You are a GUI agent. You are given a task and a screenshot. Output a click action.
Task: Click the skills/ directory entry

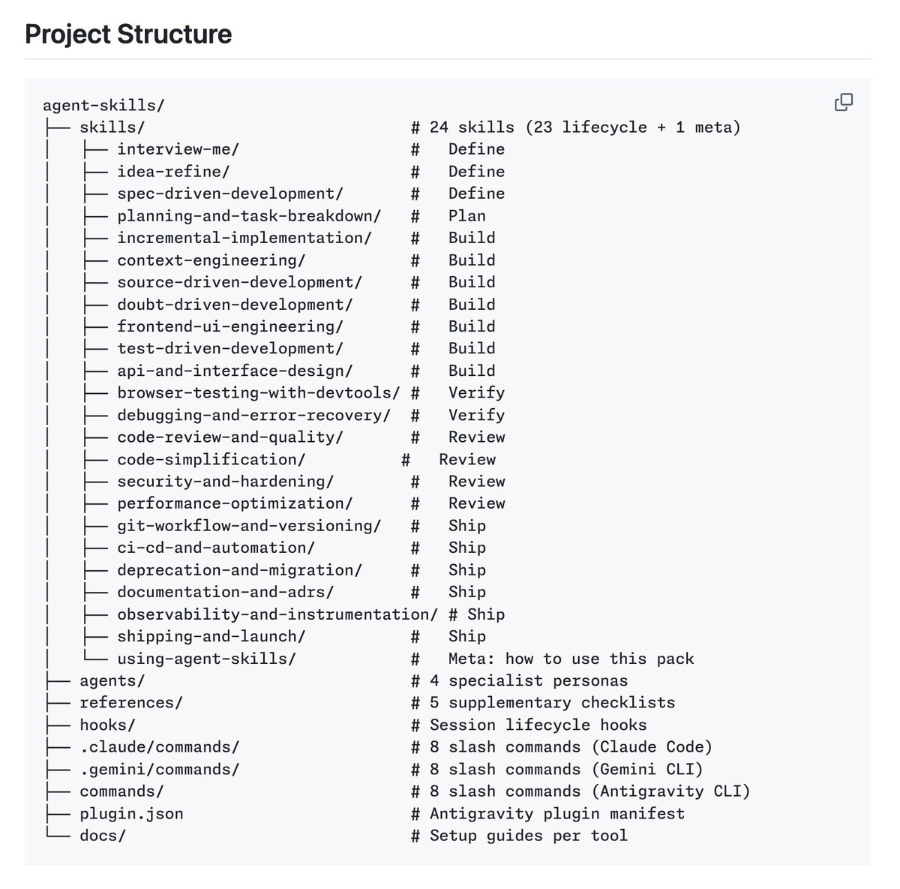(108, 128)
